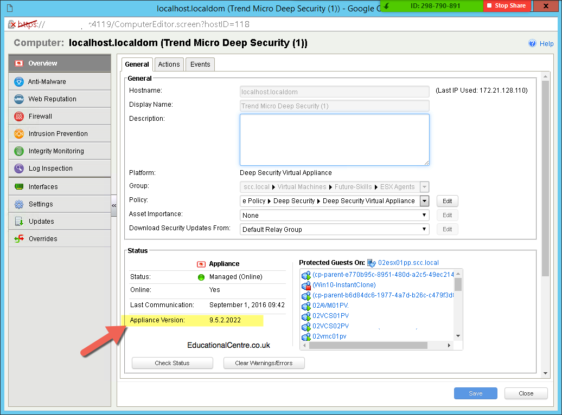
Task: Open the Updates section icon
Action: [x=19, y=221]
